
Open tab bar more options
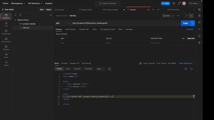pos(158,10)
